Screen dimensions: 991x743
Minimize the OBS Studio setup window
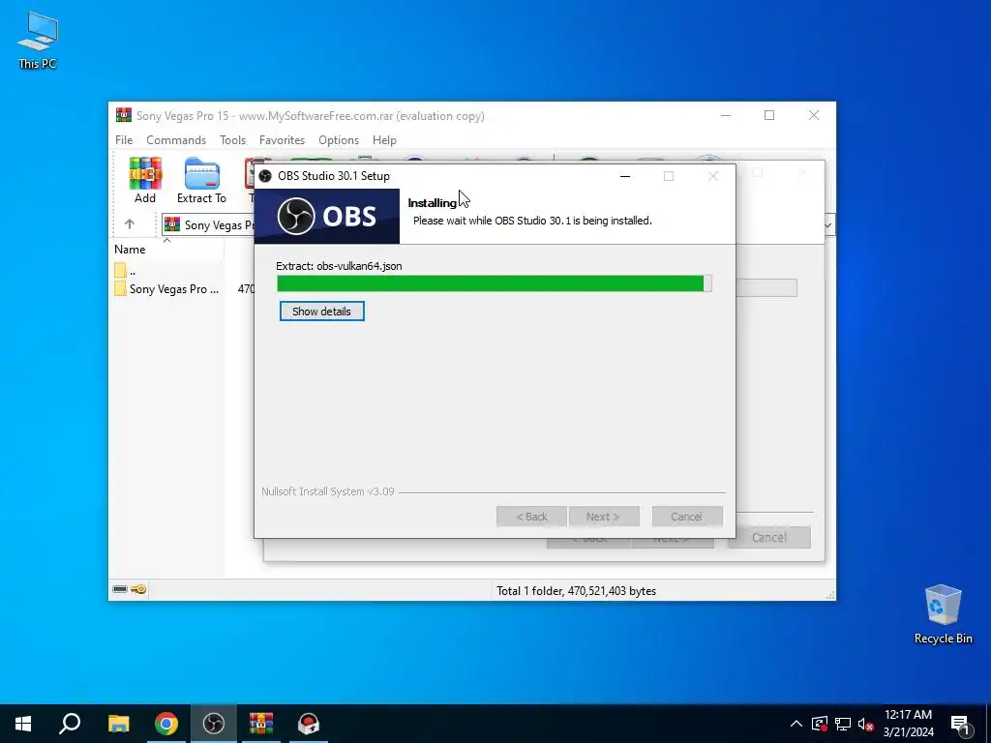[x=625, y=176]
